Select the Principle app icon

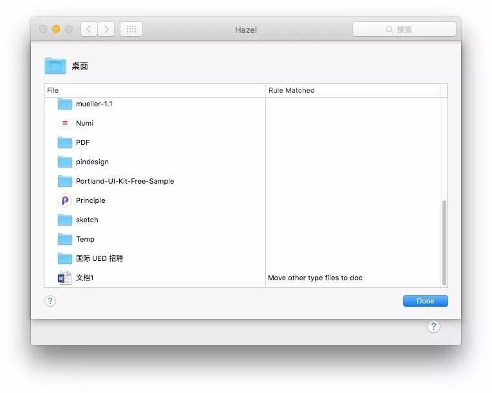[64, 200]
